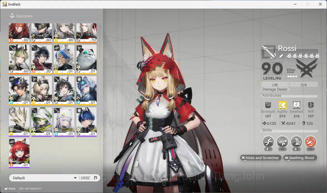
Task: Click the UID 4474464797 text
Action: 30,189
